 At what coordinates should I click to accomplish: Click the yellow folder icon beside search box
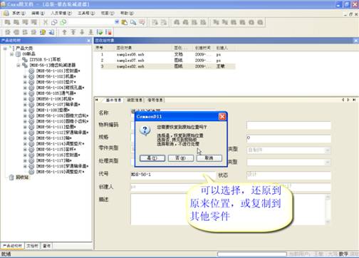[x=125, y=22]
